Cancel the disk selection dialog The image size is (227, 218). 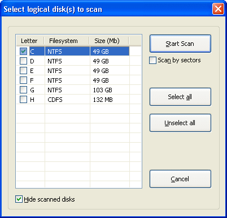point(180,179)
